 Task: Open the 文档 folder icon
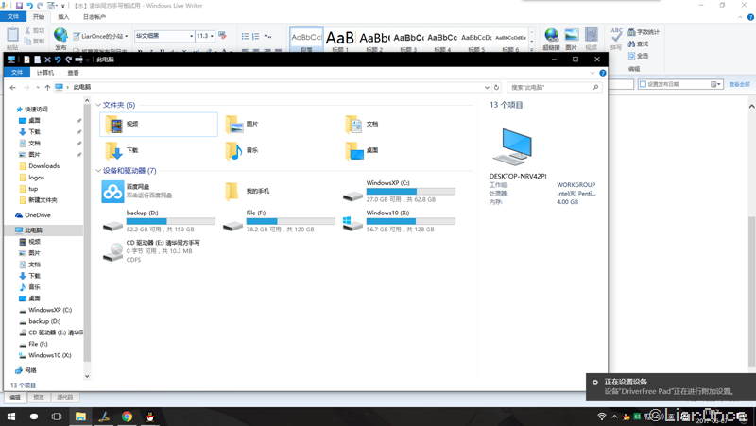354,125
